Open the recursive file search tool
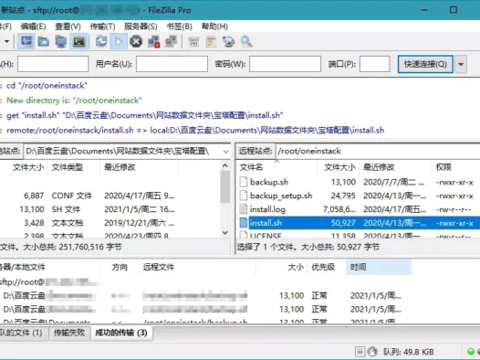Viewport: 480px width, 360px height. click(246, 41)
